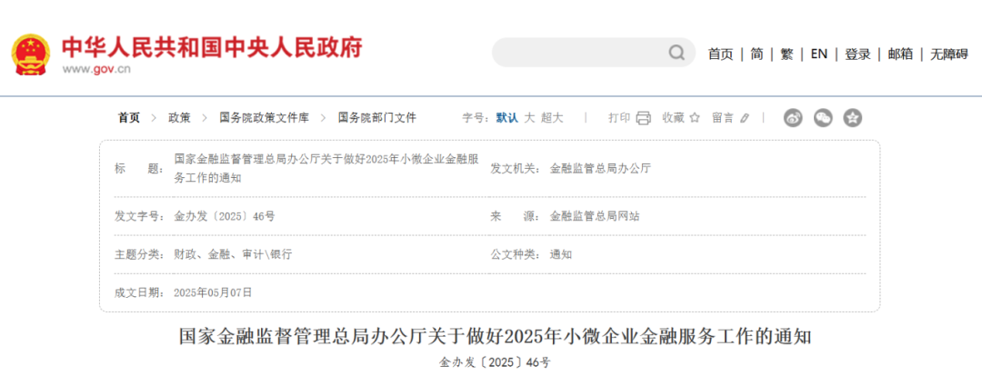982x376 pixels.
Task: Click the favorite star outline icon
Action: 695,118
